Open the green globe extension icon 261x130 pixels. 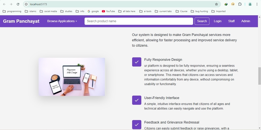pos(226,4)
